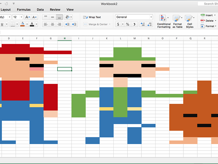This screenshot has width=218, height=164.
Task: Apply fill color paint bucket
Action: click(22, 24)
